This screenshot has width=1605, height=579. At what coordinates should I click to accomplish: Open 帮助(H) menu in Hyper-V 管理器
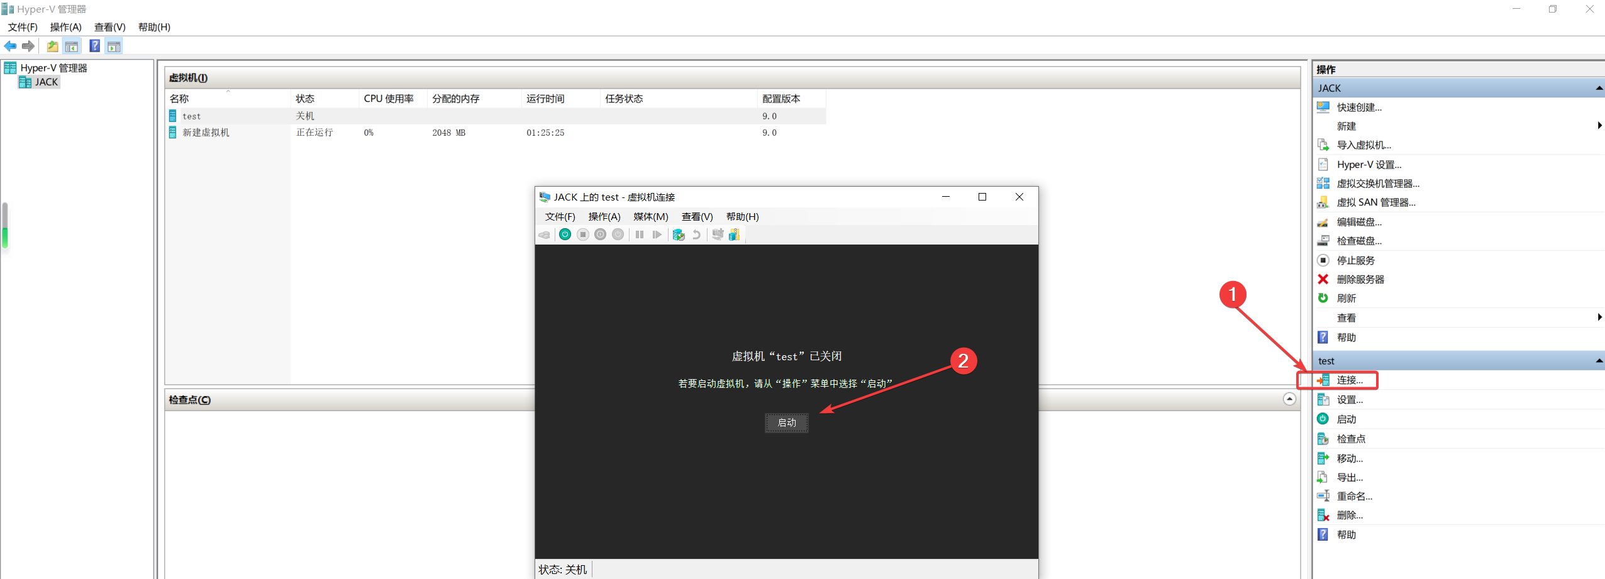[x=154, y=27]
